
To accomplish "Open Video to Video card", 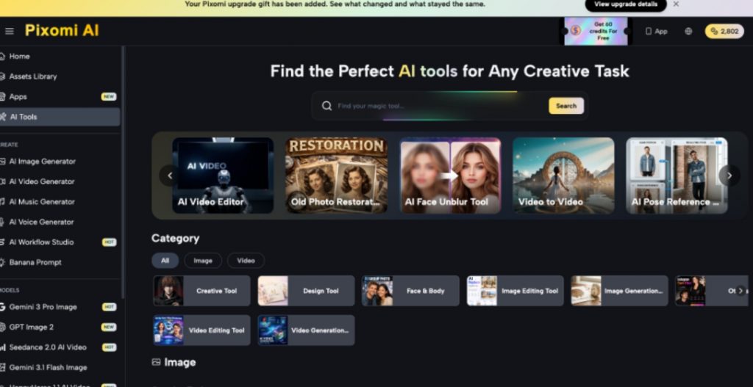I will tap(563, 176).
